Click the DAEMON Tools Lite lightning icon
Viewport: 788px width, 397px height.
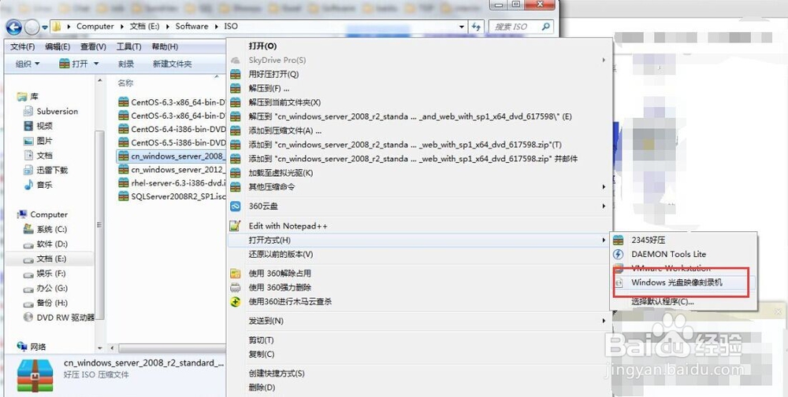tap(618, 254)
